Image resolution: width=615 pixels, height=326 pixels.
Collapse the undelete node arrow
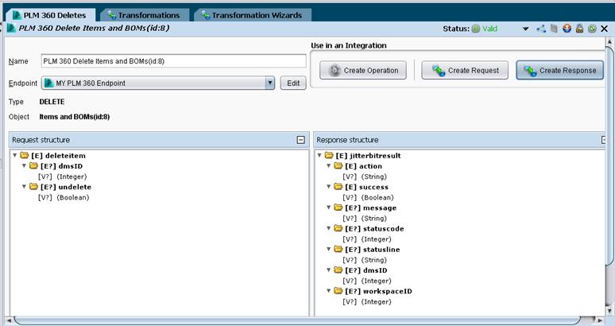[25, 187]
